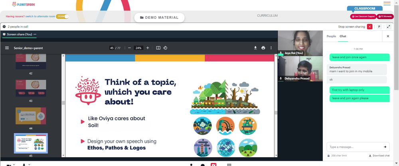
Task: Click switch to alternate room link
Action: point(40,16)
